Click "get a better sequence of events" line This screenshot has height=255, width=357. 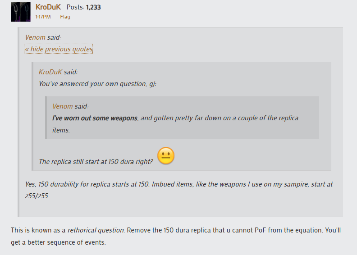[59, 242]
